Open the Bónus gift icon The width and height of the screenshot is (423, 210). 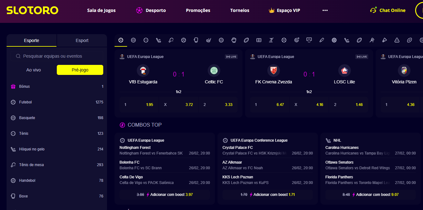point(13,87)
